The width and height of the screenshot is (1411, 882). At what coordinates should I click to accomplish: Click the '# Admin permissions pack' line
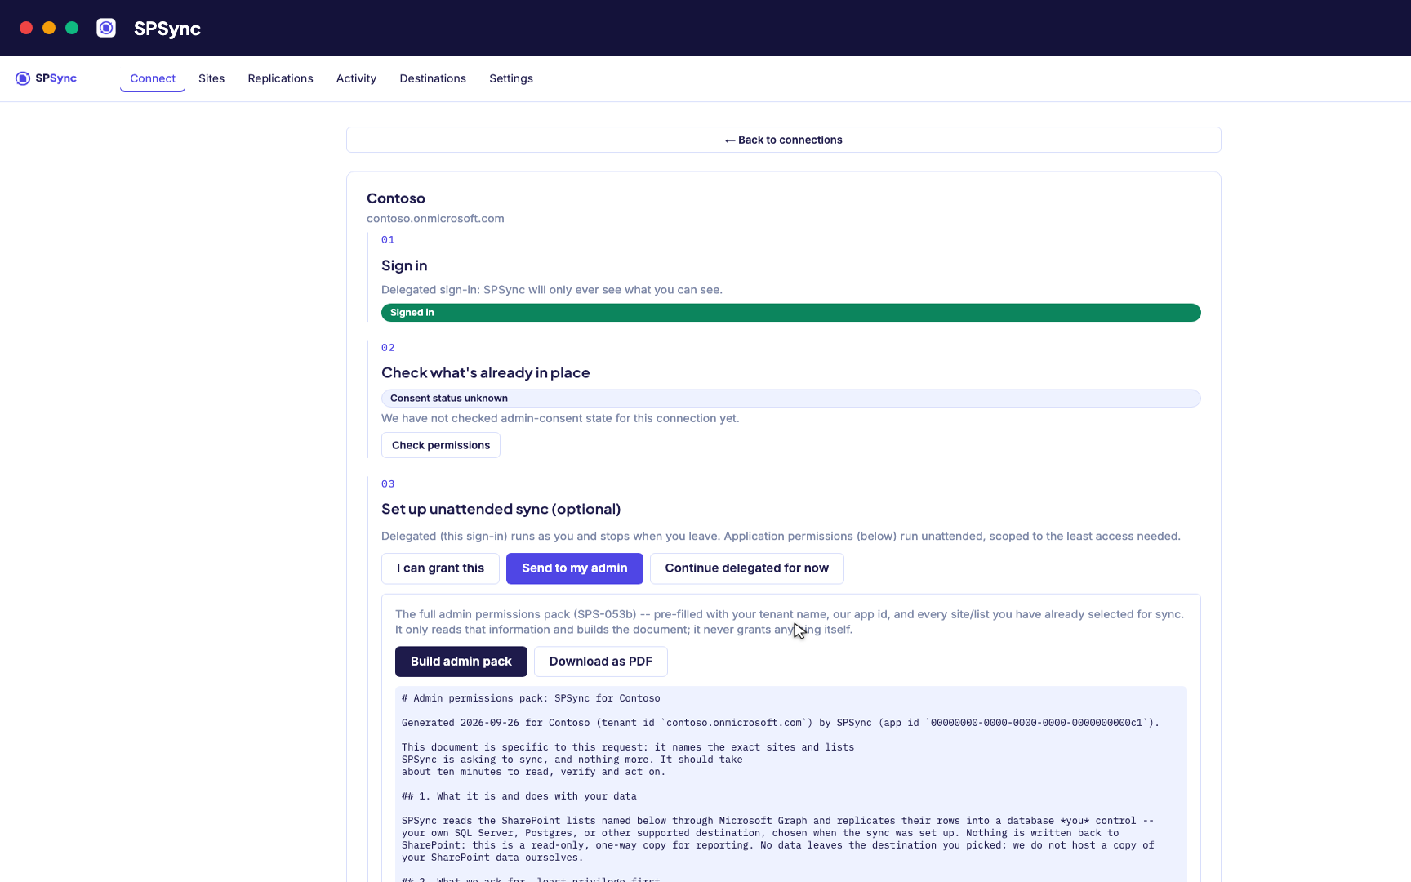click(531, 698)
